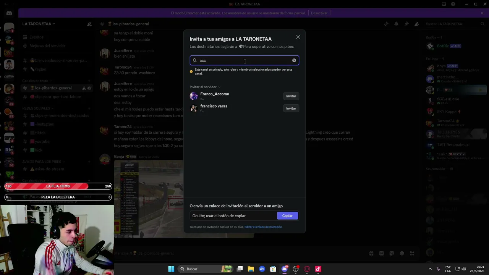
Task: Open Taromc24 profile in member list
Action: 455,123
